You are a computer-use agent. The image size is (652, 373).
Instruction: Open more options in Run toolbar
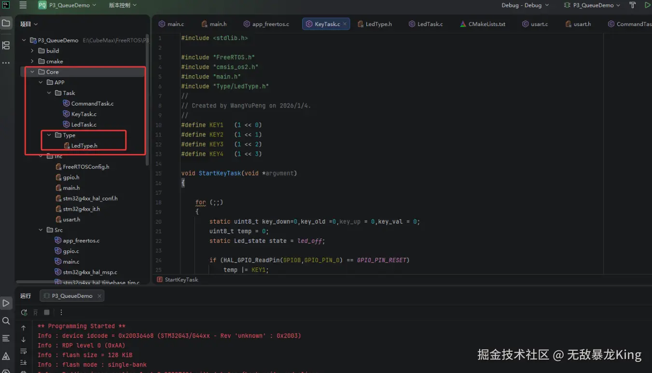[x=61, y=312]
